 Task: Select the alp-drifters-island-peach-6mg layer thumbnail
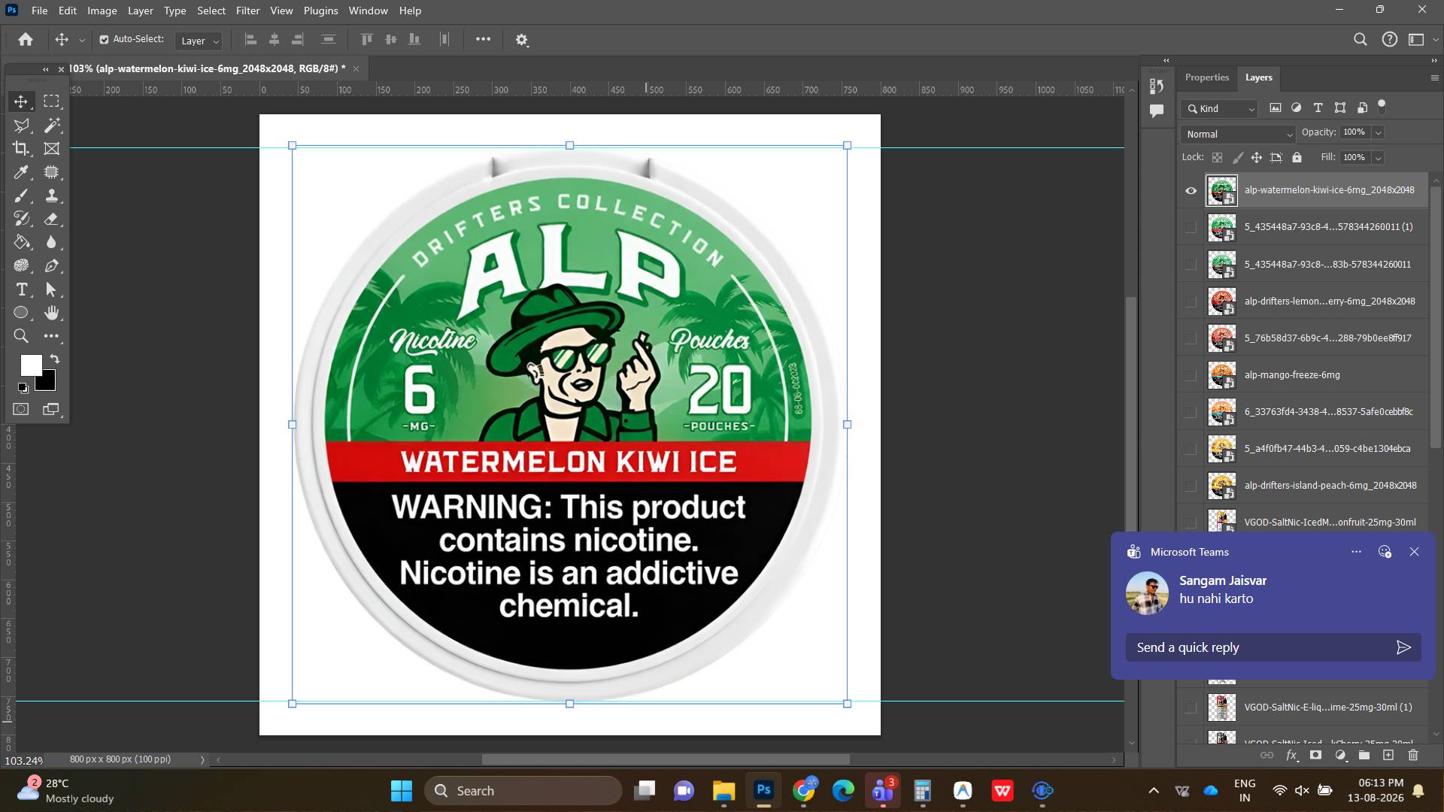point(1221,486)
